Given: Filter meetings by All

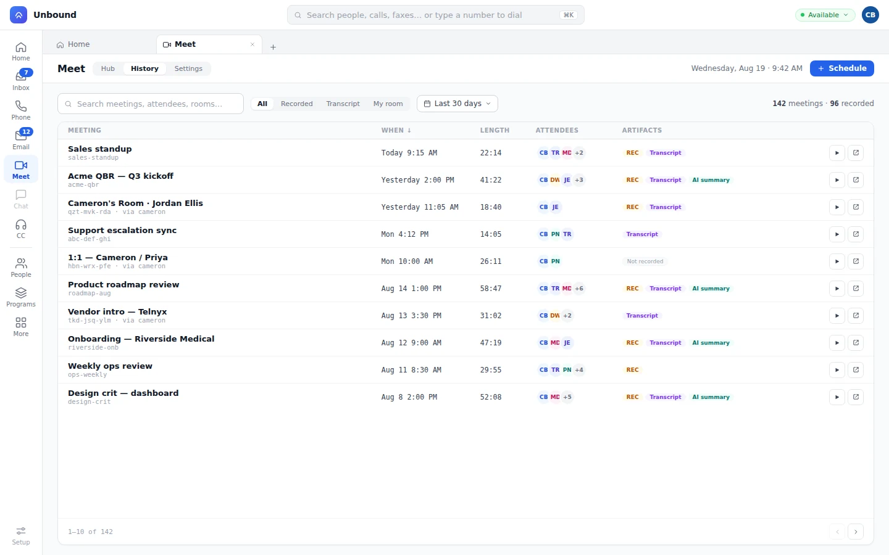Looking at the screenshot, I should 262,104.
